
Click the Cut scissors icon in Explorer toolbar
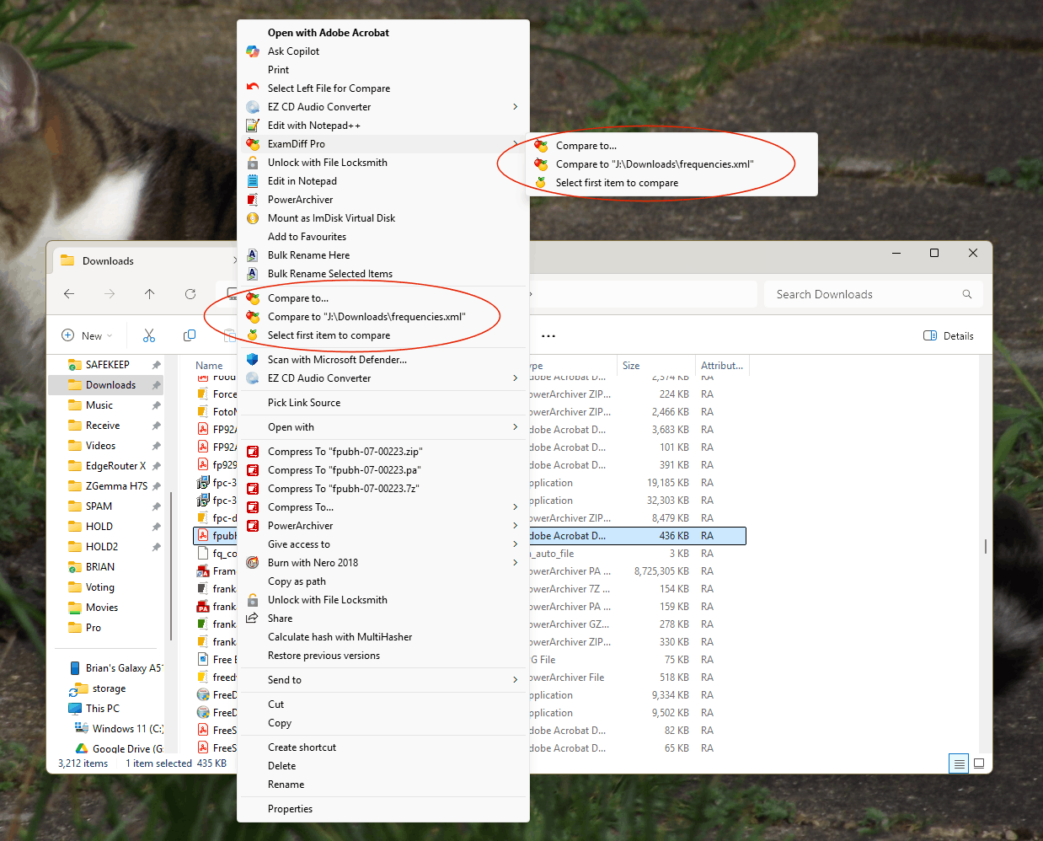point(149,335)
